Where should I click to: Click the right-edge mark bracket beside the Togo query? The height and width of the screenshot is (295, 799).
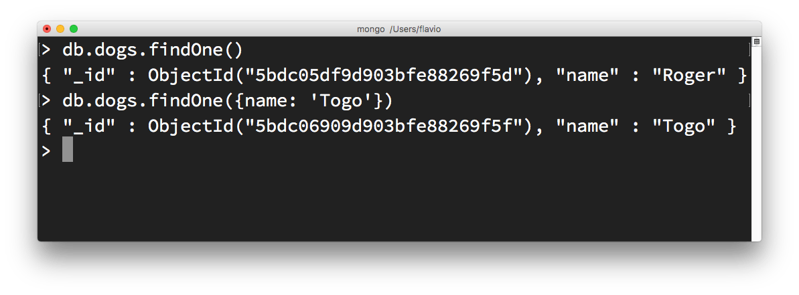point(748,101)
